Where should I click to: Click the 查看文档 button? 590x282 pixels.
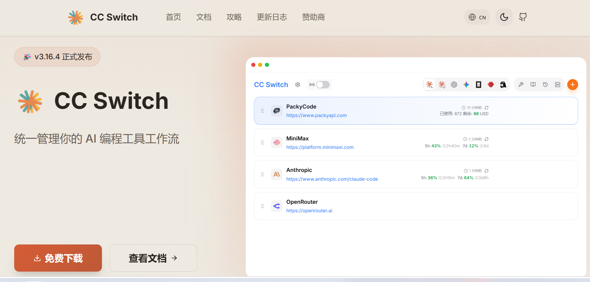coord(153,258)
